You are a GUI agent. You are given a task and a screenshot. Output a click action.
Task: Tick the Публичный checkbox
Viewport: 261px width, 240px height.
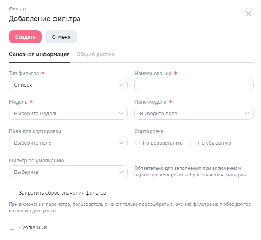tap(12, 227)
